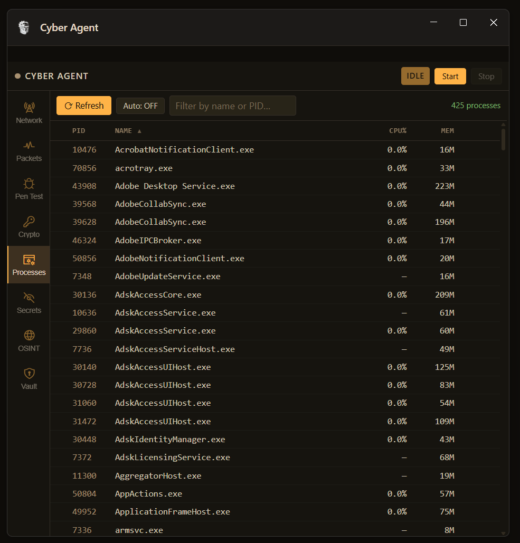The height and width of the screenshot is (543, 520).
Task: Minimize the Cyber Agent window
Action: (434, 23)
